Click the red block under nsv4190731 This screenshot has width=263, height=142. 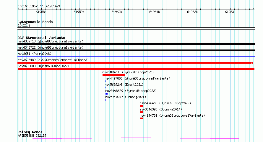141,118
